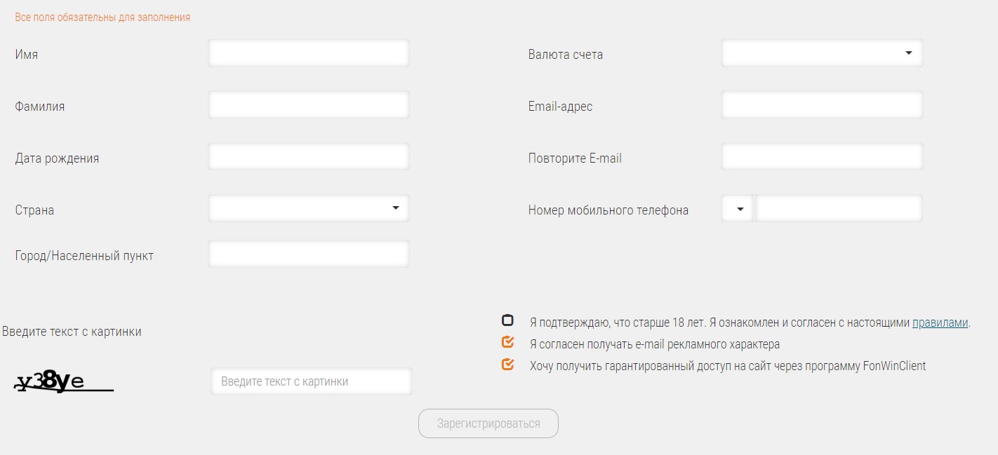Click the Страна dropdown arrow icon
The height and width of the screenshot is (455, 998).
click(396, 208)
